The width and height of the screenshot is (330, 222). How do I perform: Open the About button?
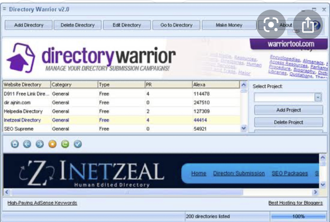(x=286, y=25)
